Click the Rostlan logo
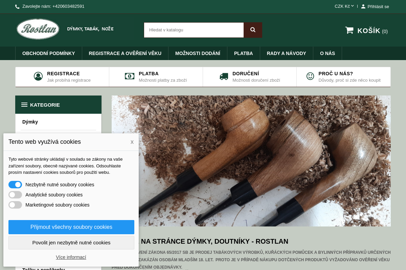Viewport: 406px width, 270px height. click(x=38, y=29)
